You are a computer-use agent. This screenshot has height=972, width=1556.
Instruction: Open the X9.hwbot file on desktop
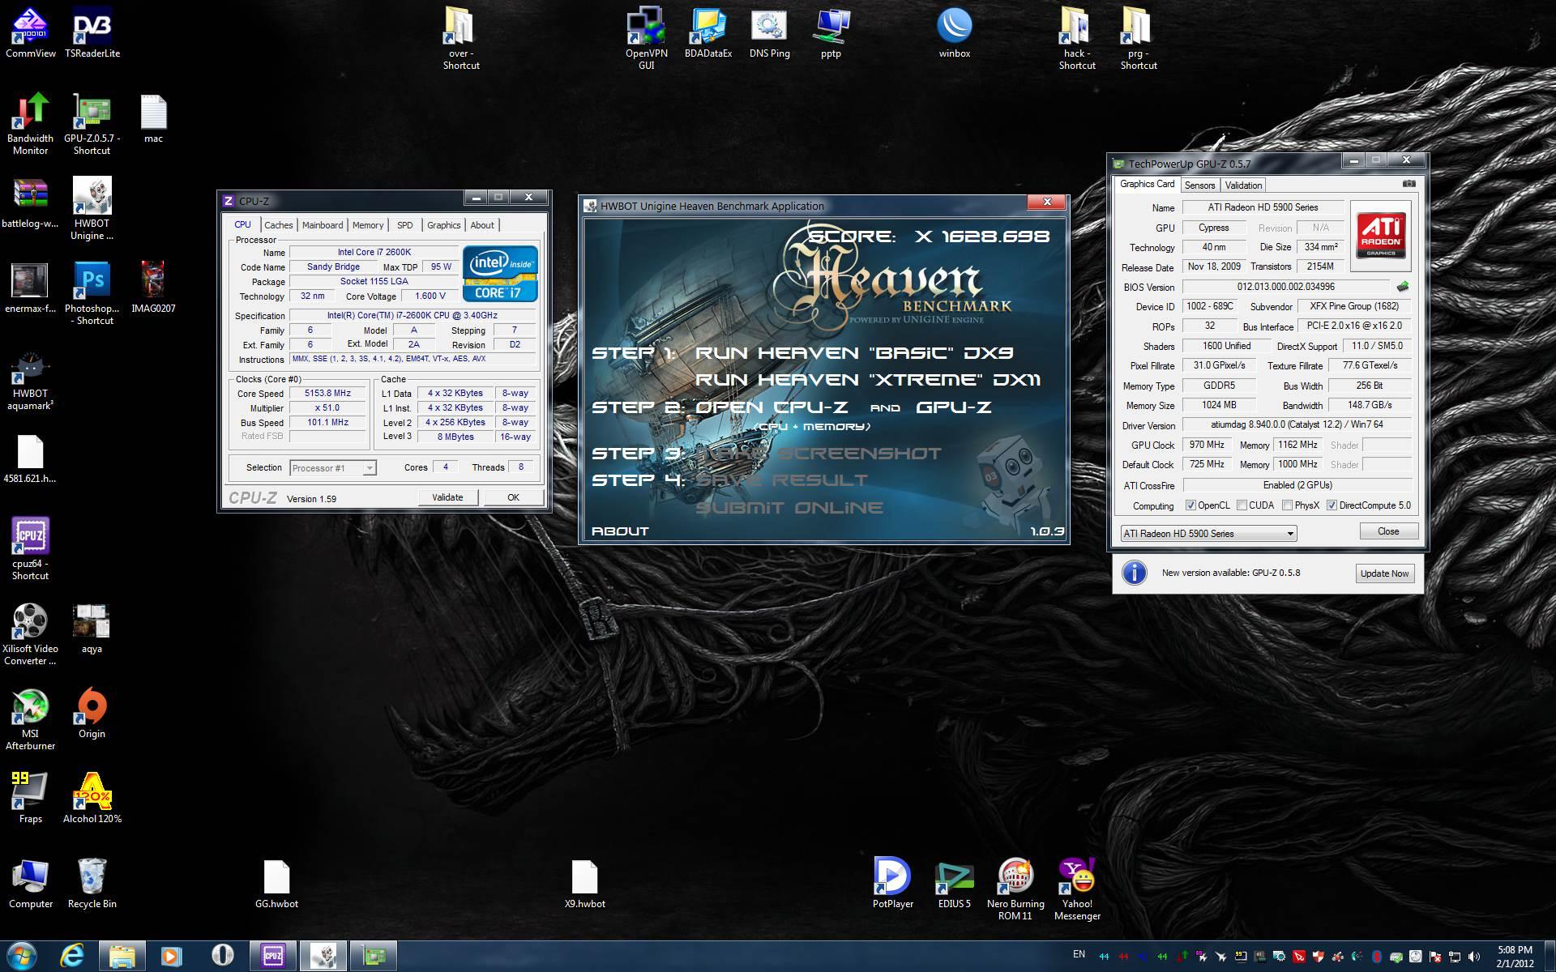point(585,883)
